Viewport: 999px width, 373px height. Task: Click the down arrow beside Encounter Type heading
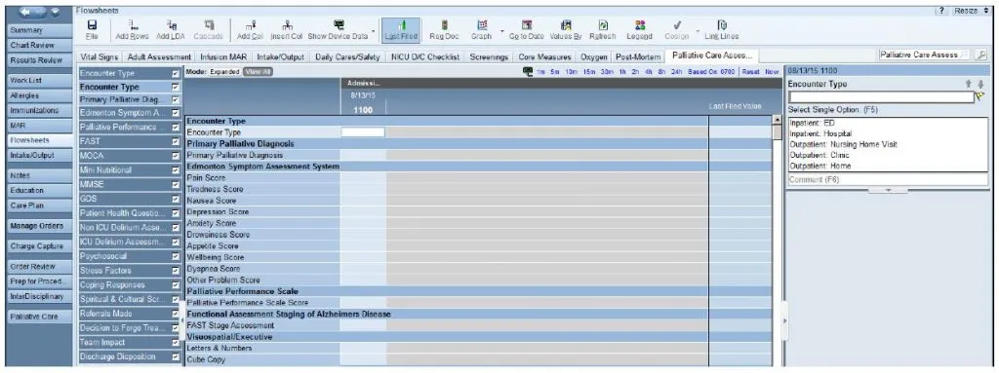coord(980,84)
